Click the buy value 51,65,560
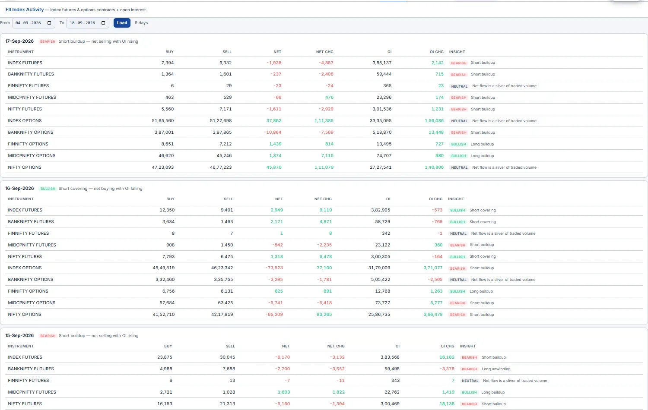The height and width of the screenshot is (410, 648). pyautogui.click(x=163, y=121)
